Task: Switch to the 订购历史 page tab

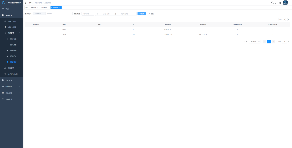Action: (45, 8)
